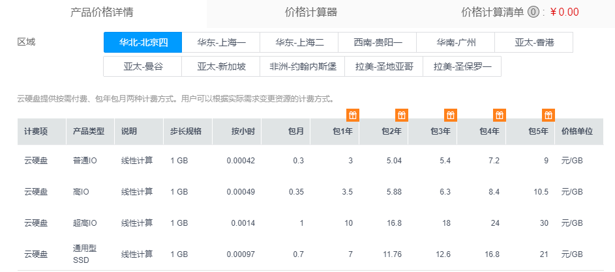Screen dimensions: 615x272
Task: Click 3-year price 6.3
Action: [x=445, y=192]
